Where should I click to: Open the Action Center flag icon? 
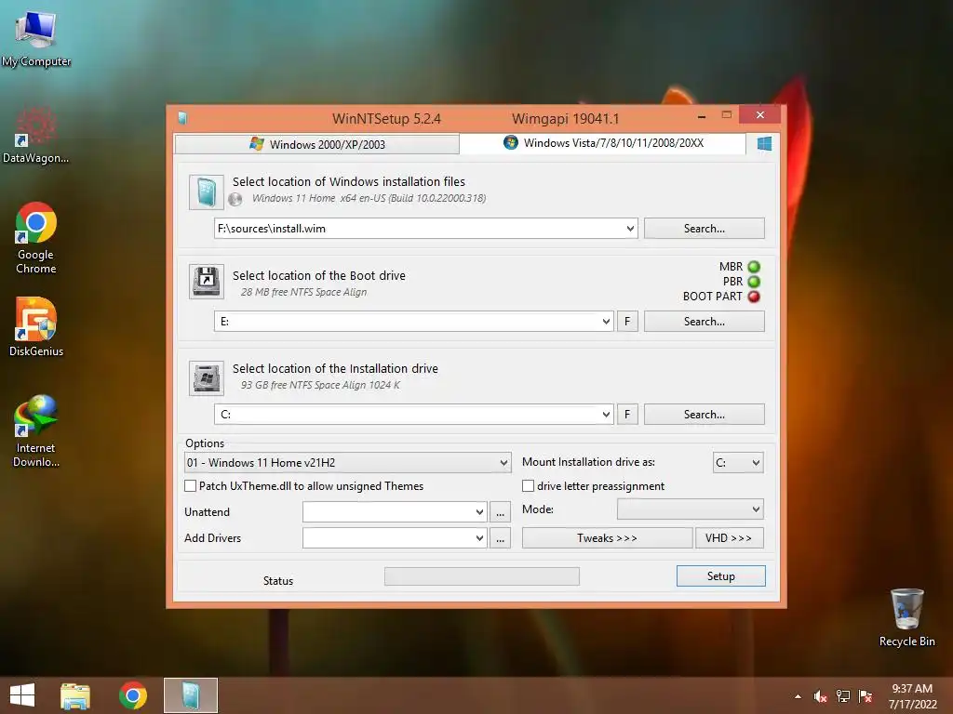866,696
